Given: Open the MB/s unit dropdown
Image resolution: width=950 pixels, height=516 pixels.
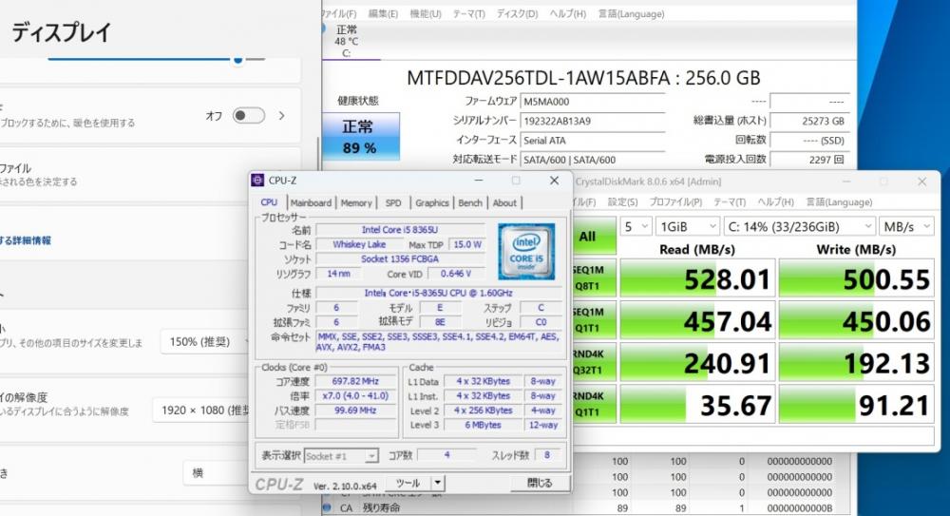Looking at the screenshot, I should click(x=906, y=226).
